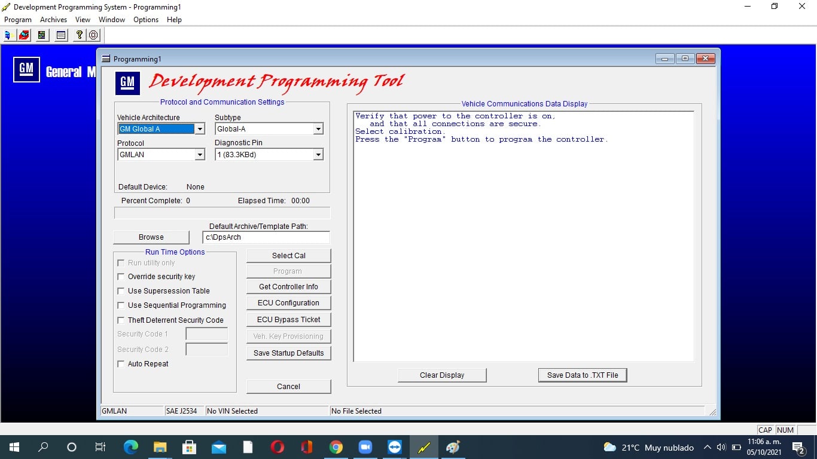Open taskbar Search magnifier
The height and width of the screenshot is (459, 817).
43,447
